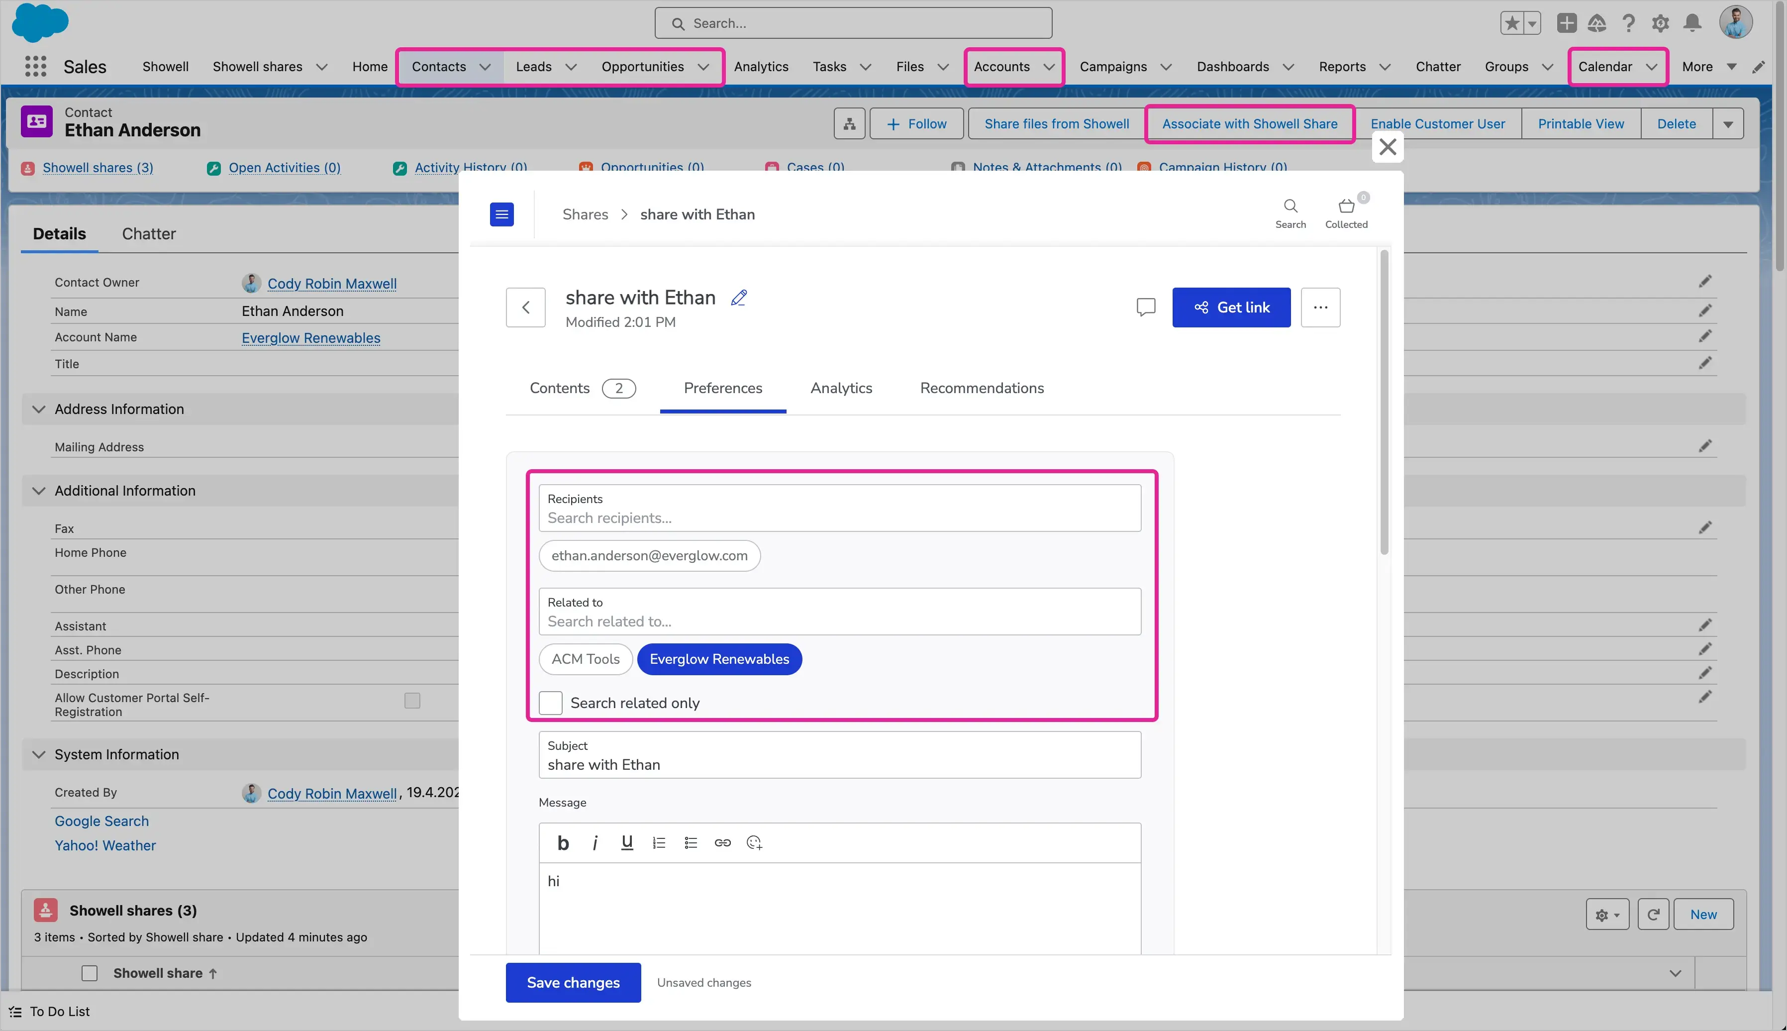Screen dimensions: 1787x1031
Task: Toggle the ACM Tools related pill
Action: click(586, 659)
